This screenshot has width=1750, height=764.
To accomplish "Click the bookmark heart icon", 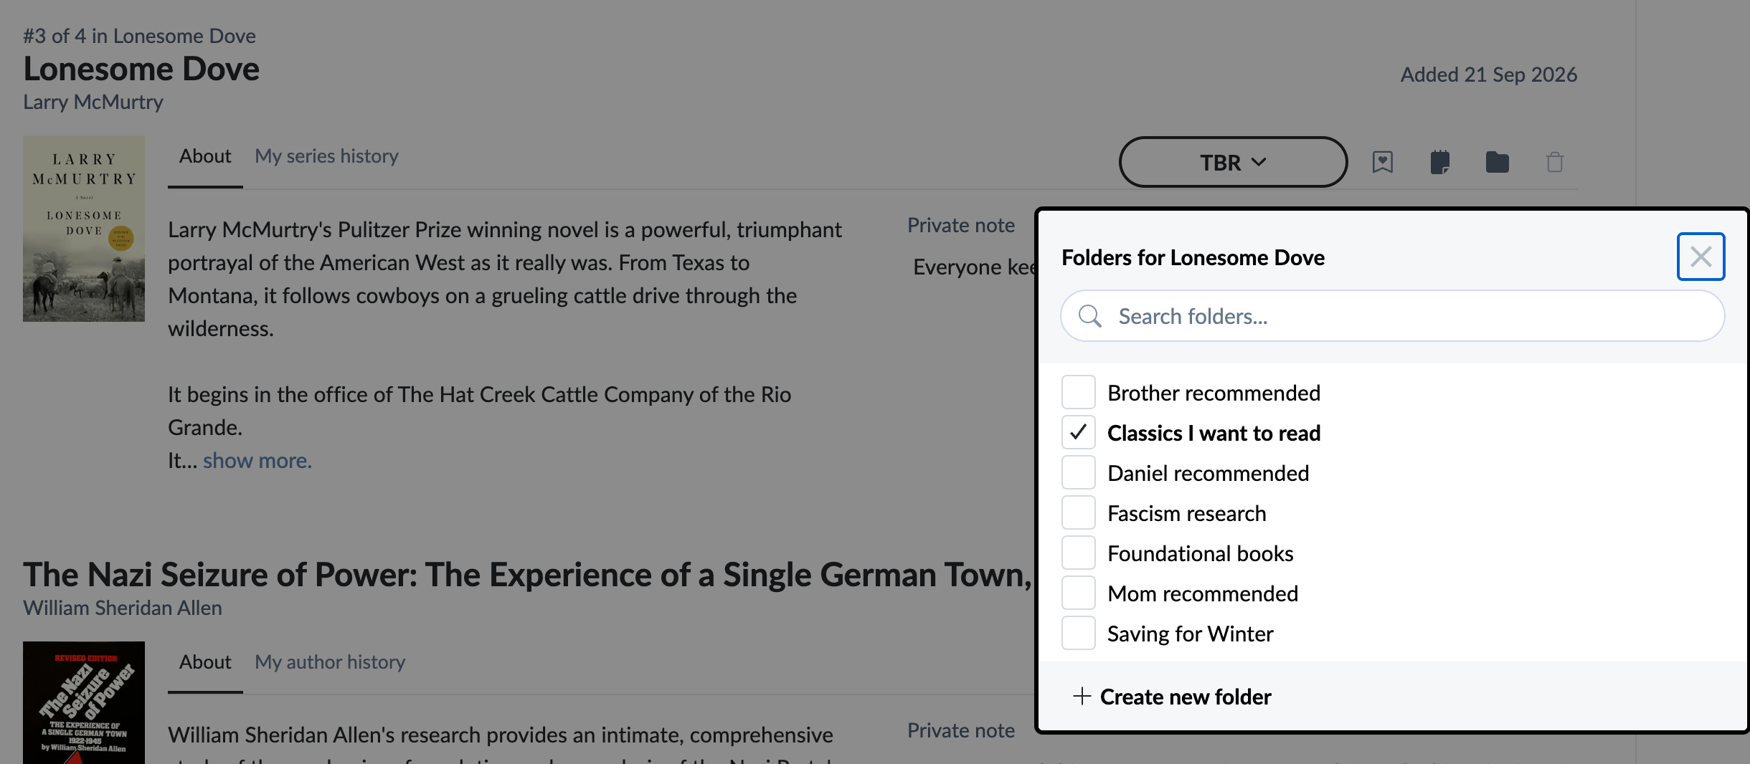I will click(1382, 162).
